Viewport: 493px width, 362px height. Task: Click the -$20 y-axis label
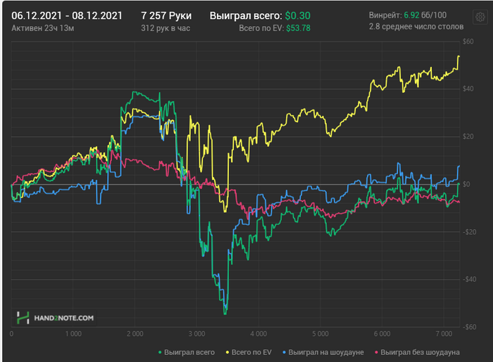pyautogui.click(x=470, y=232)
